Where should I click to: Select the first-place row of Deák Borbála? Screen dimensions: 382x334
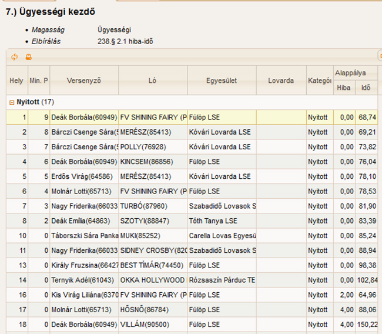click(x=84, y=118)
